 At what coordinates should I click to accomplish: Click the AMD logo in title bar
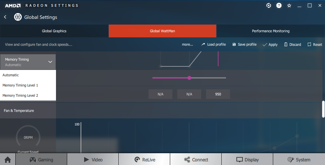point(13,5)
